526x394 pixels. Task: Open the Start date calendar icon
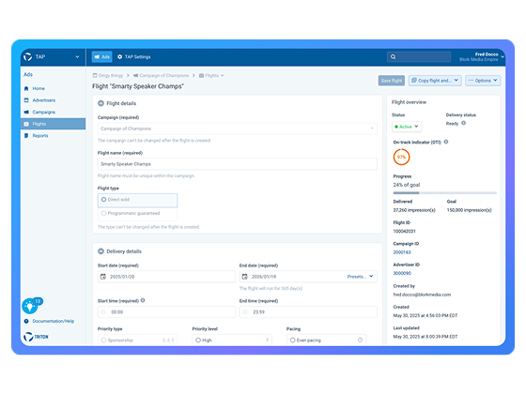(103, 277)
